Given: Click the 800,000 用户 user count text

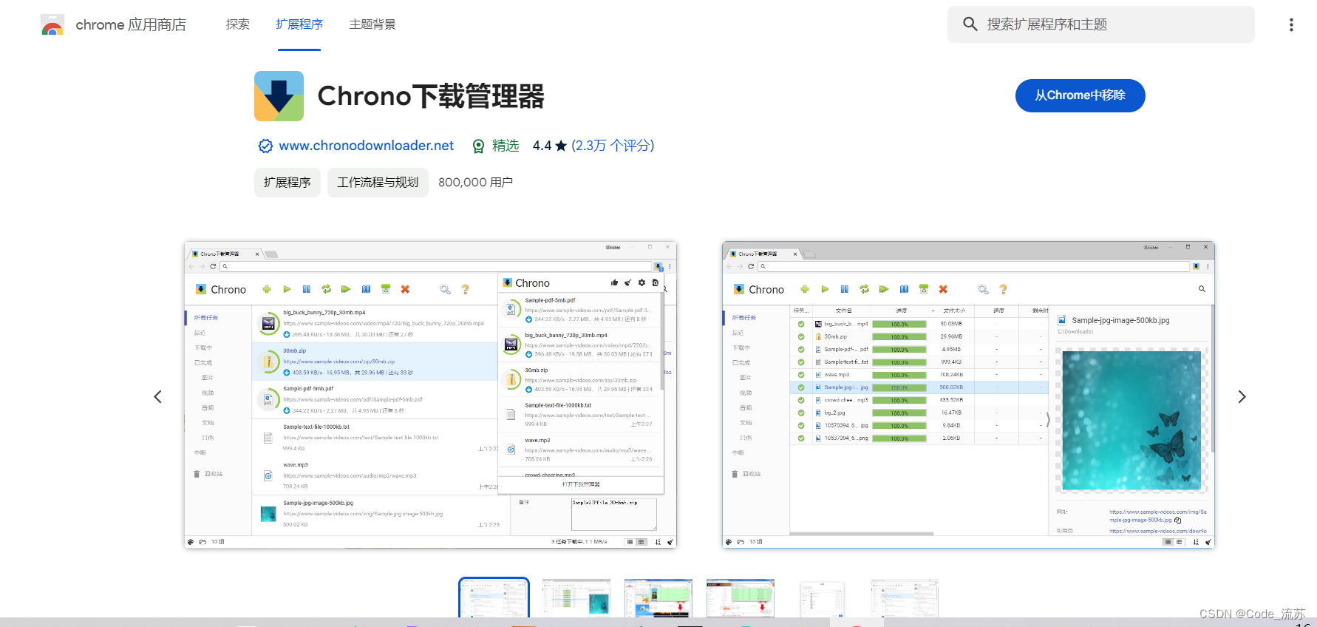Looking at the screenshot, I should click(x=475, y=183).
